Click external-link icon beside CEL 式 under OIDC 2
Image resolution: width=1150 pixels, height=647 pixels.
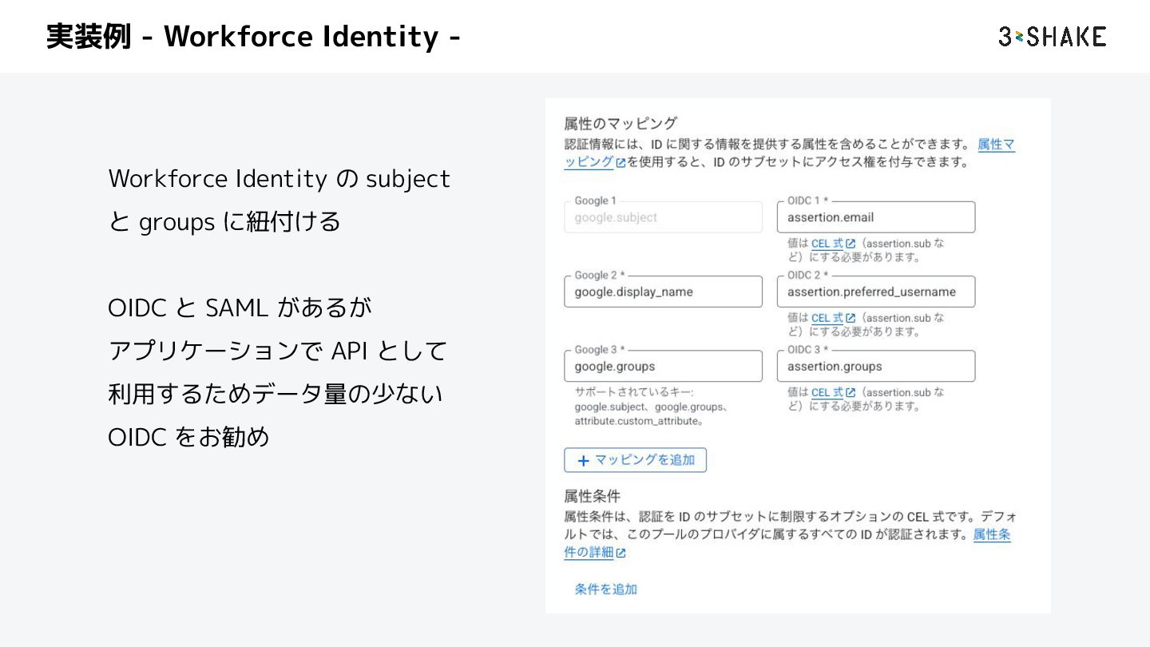click(x=851, y=318)
